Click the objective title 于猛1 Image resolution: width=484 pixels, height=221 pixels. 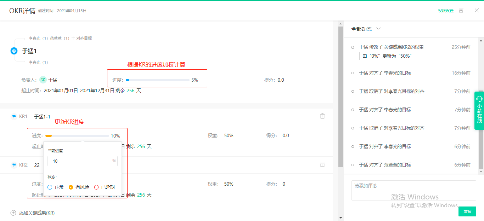29,51
